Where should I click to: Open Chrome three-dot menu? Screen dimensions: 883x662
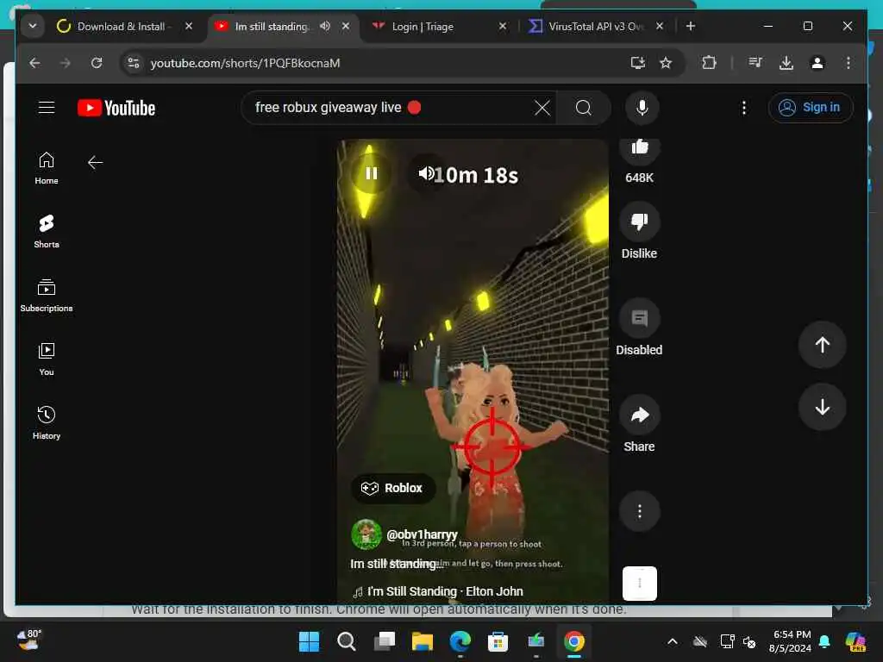[x=849, y=63]
